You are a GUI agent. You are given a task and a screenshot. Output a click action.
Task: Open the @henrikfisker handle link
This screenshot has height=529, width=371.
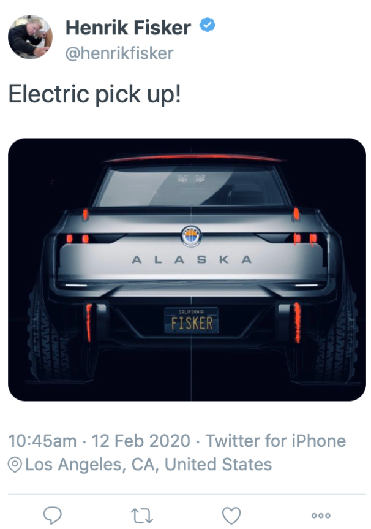119,53
